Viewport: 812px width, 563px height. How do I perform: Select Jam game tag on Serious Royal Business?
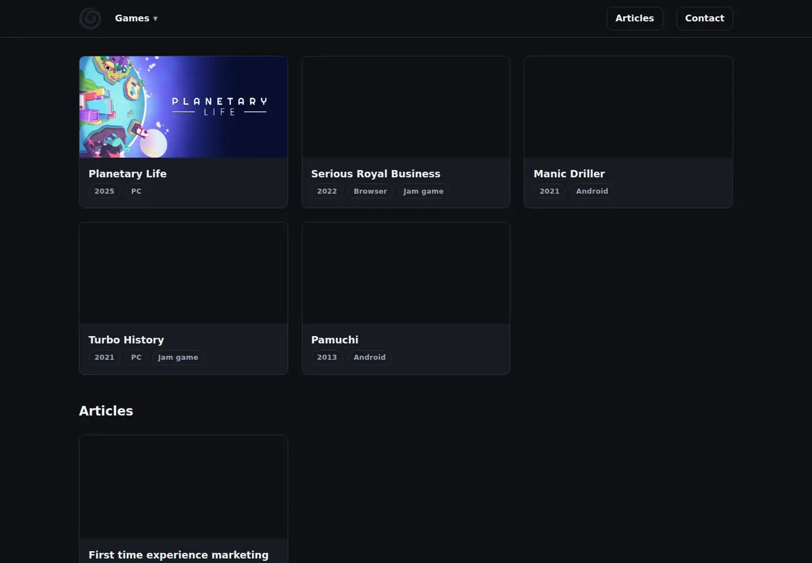423,191
